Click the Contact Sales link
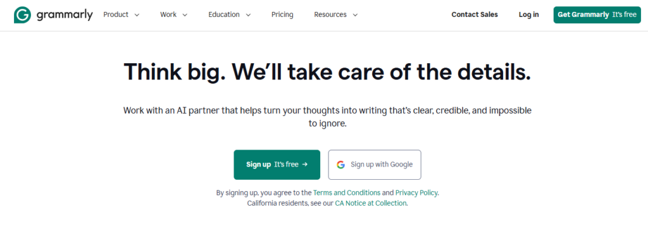Screen dimensions: 648x229 click(x=475, y=15)
